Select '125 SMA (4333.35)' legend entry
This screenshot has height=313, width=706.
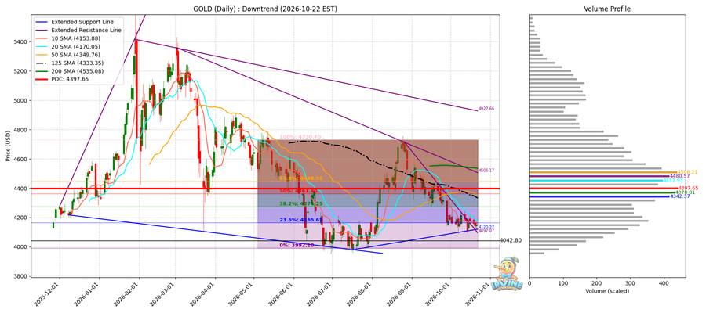71,62
